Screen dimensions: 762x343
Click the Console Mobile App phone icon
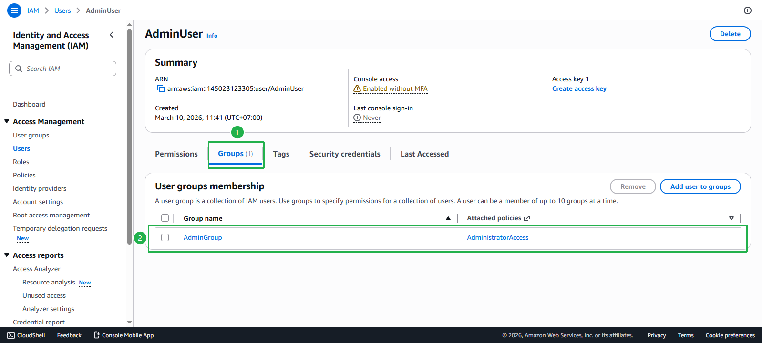[97, 335]
